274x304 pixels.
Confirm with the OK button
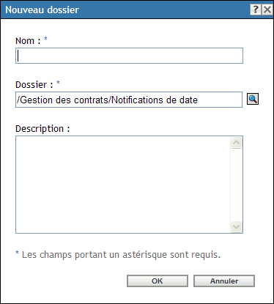pos(158,281)
